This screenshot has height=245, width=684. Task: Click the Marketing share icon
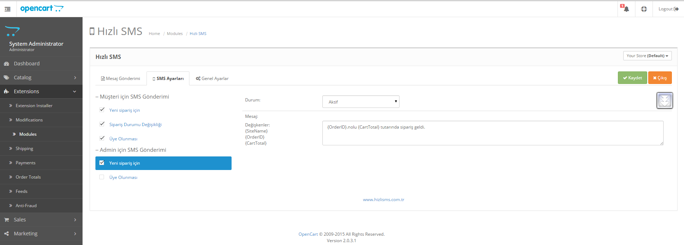(x=6, y=234)
